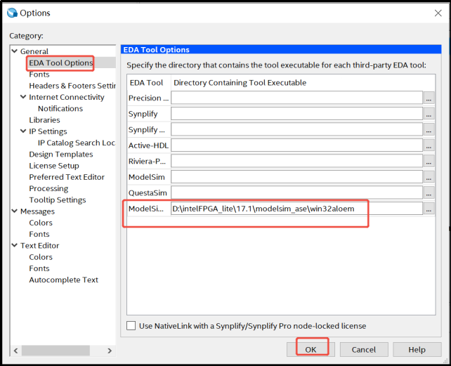Viewport: 451px width, 366px height.
Task: Open Headers & Footers Settings
Action: 72,86
